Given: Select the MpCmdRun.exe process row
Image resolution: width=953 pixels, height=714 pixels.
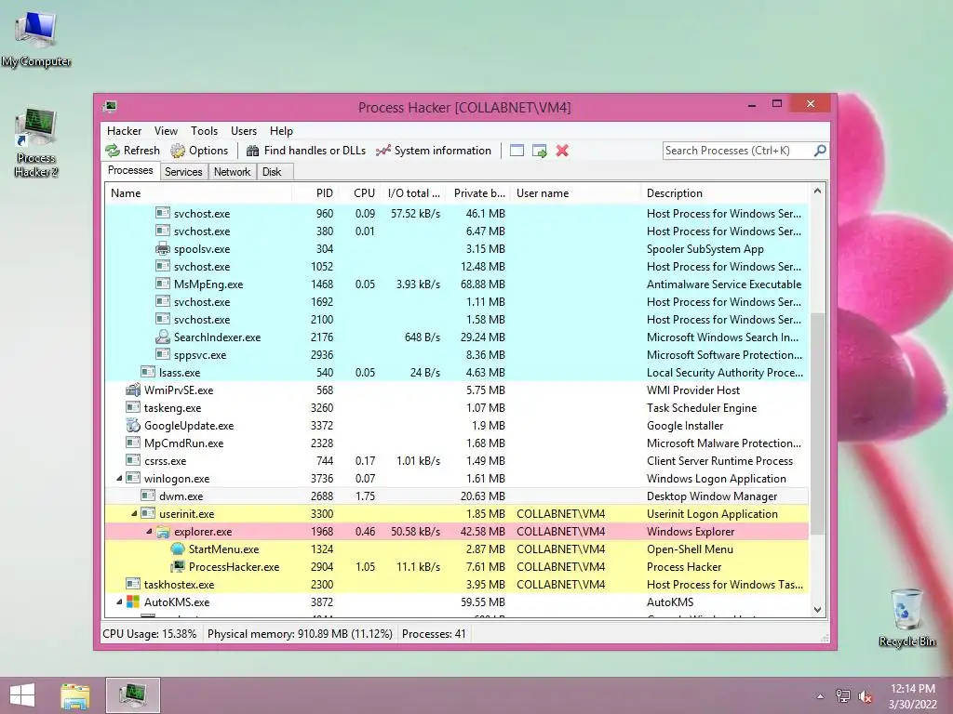Looking at the screenshot, I should point(457,443).
